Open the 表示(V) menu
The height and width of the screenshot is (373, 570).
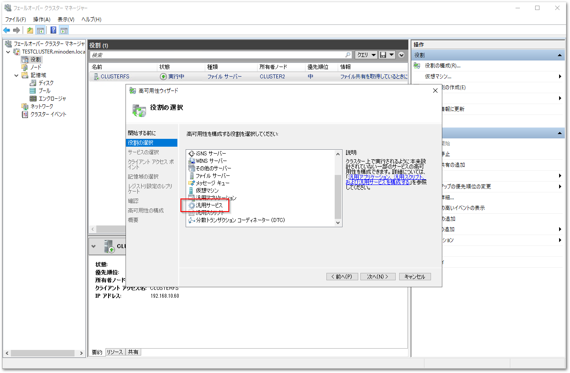(x=65, y=19)
